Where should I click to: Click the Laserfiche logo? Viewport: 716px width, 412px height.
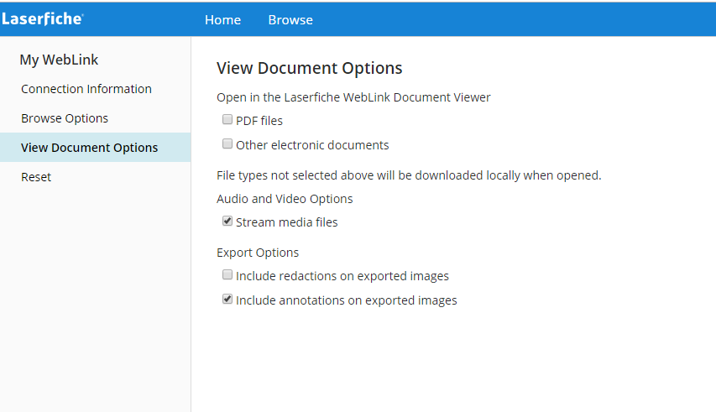pos(43,18)
